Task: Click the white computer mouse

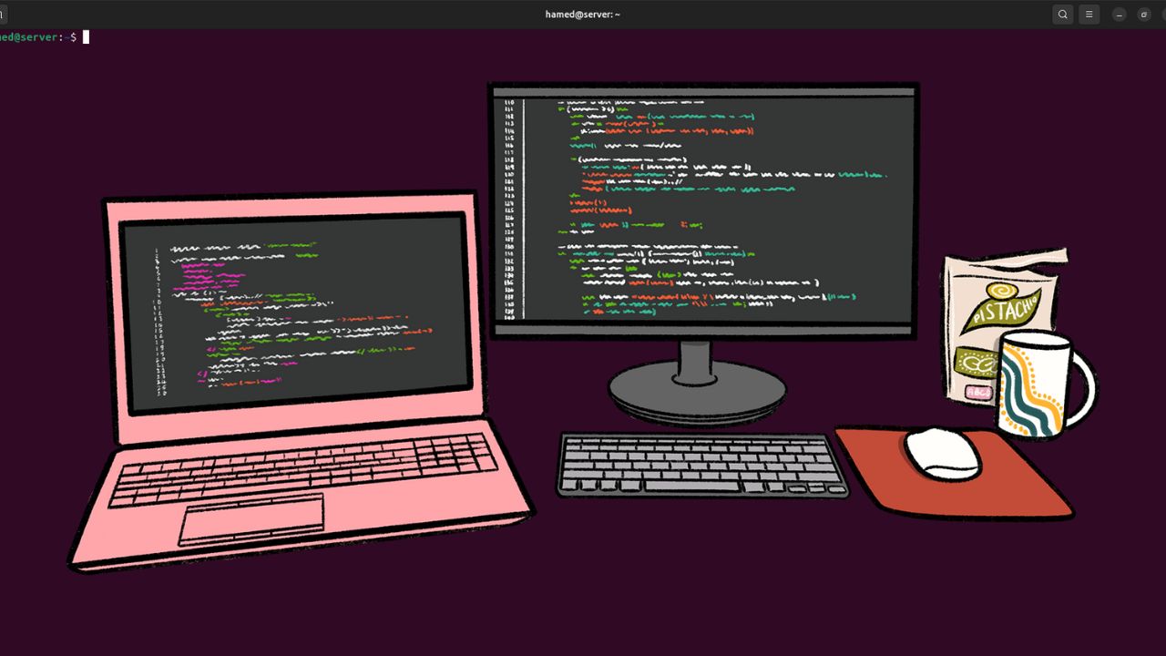Action: pyautogui.click(x=942, y=453)
